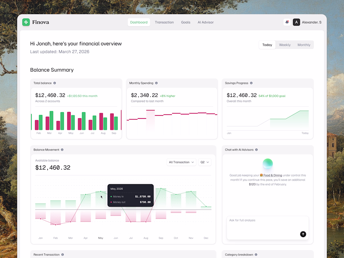Click the "Overall this month" text
Image resolution: width=344 pixels, height=258 pixels.
coord(239,101)
